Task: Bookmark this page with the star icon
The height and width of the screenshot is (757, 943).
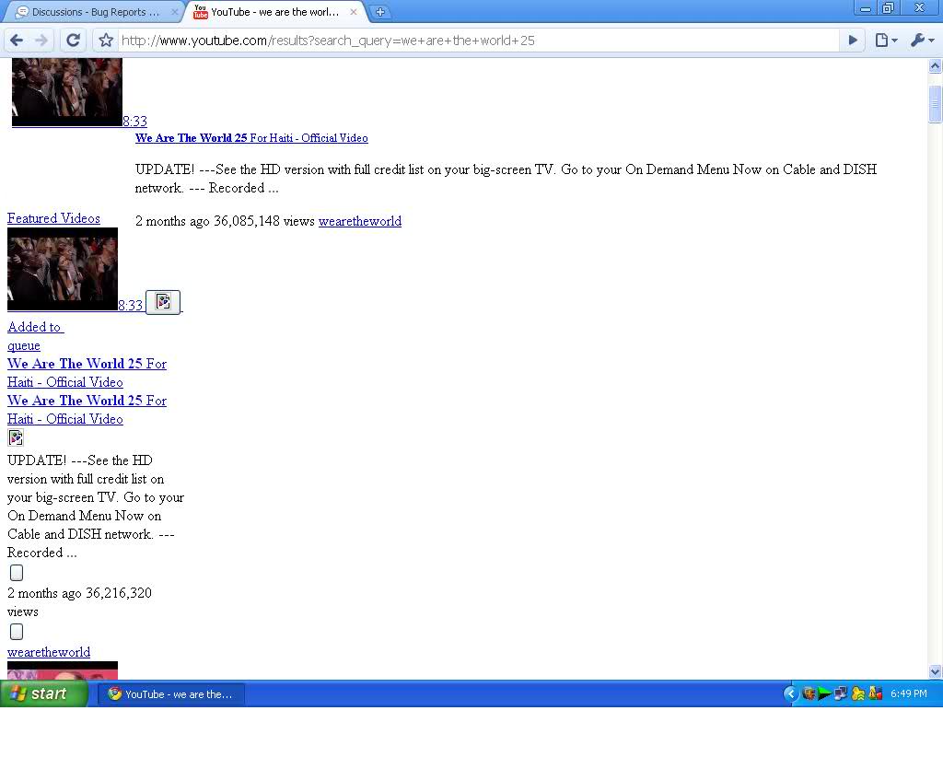Action: coord(106,41)
